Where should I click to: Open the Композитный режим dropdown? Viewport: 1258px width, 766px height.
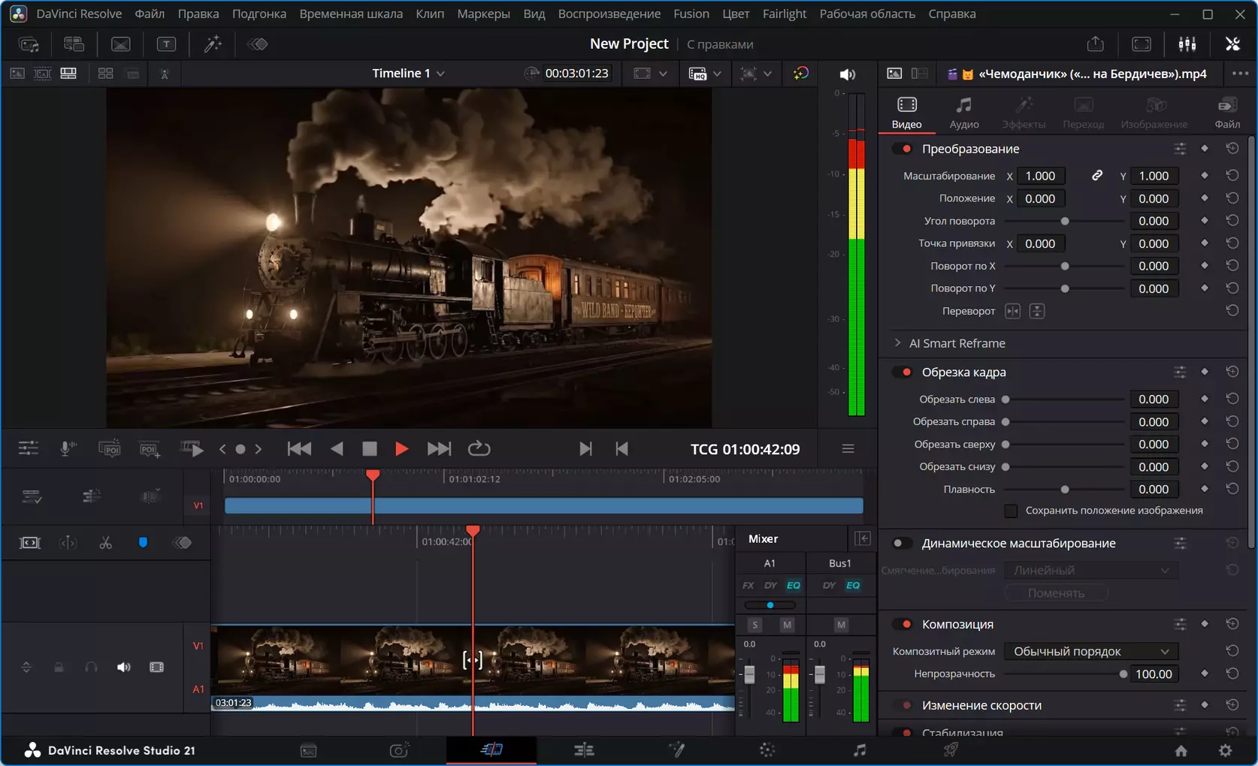(1091, 651)
